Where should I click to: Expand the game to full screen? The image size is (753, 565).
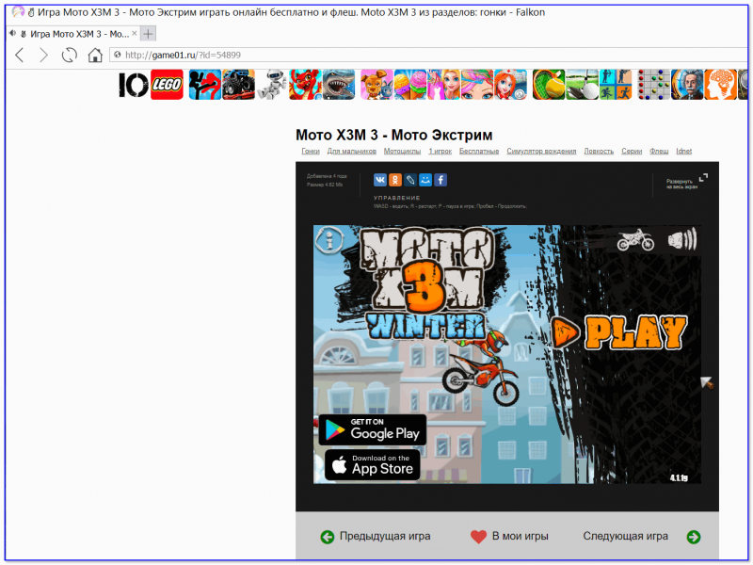tap(687, 181)
